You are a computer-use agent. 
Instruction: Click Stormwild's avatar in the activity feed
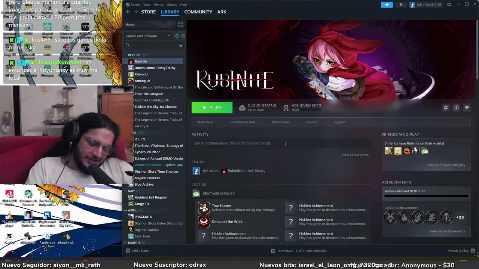[x=196, y=193]
